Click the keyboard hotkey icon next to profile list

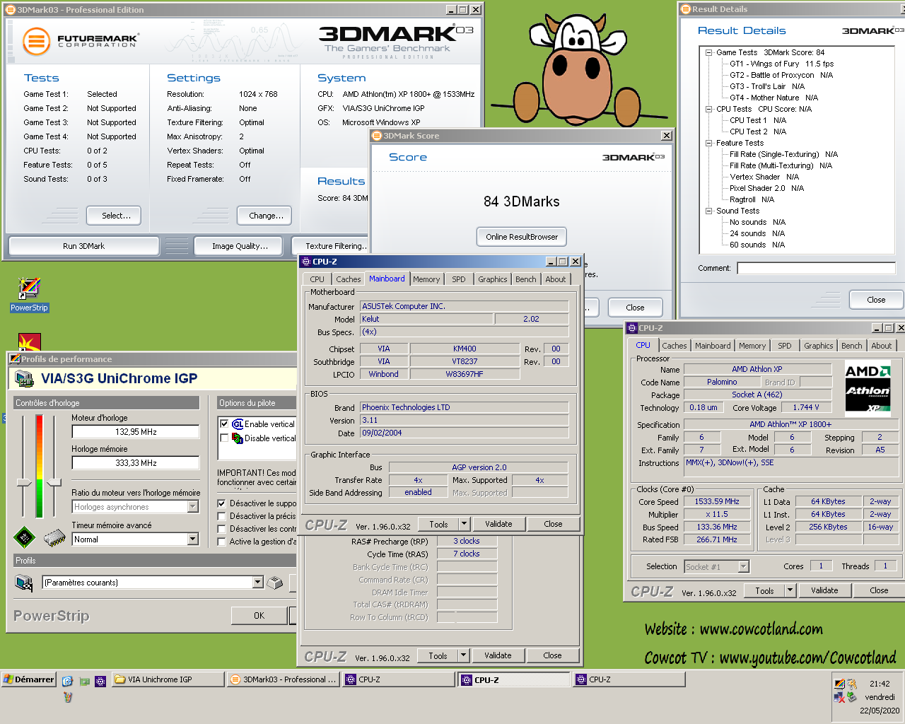[275, 583]
